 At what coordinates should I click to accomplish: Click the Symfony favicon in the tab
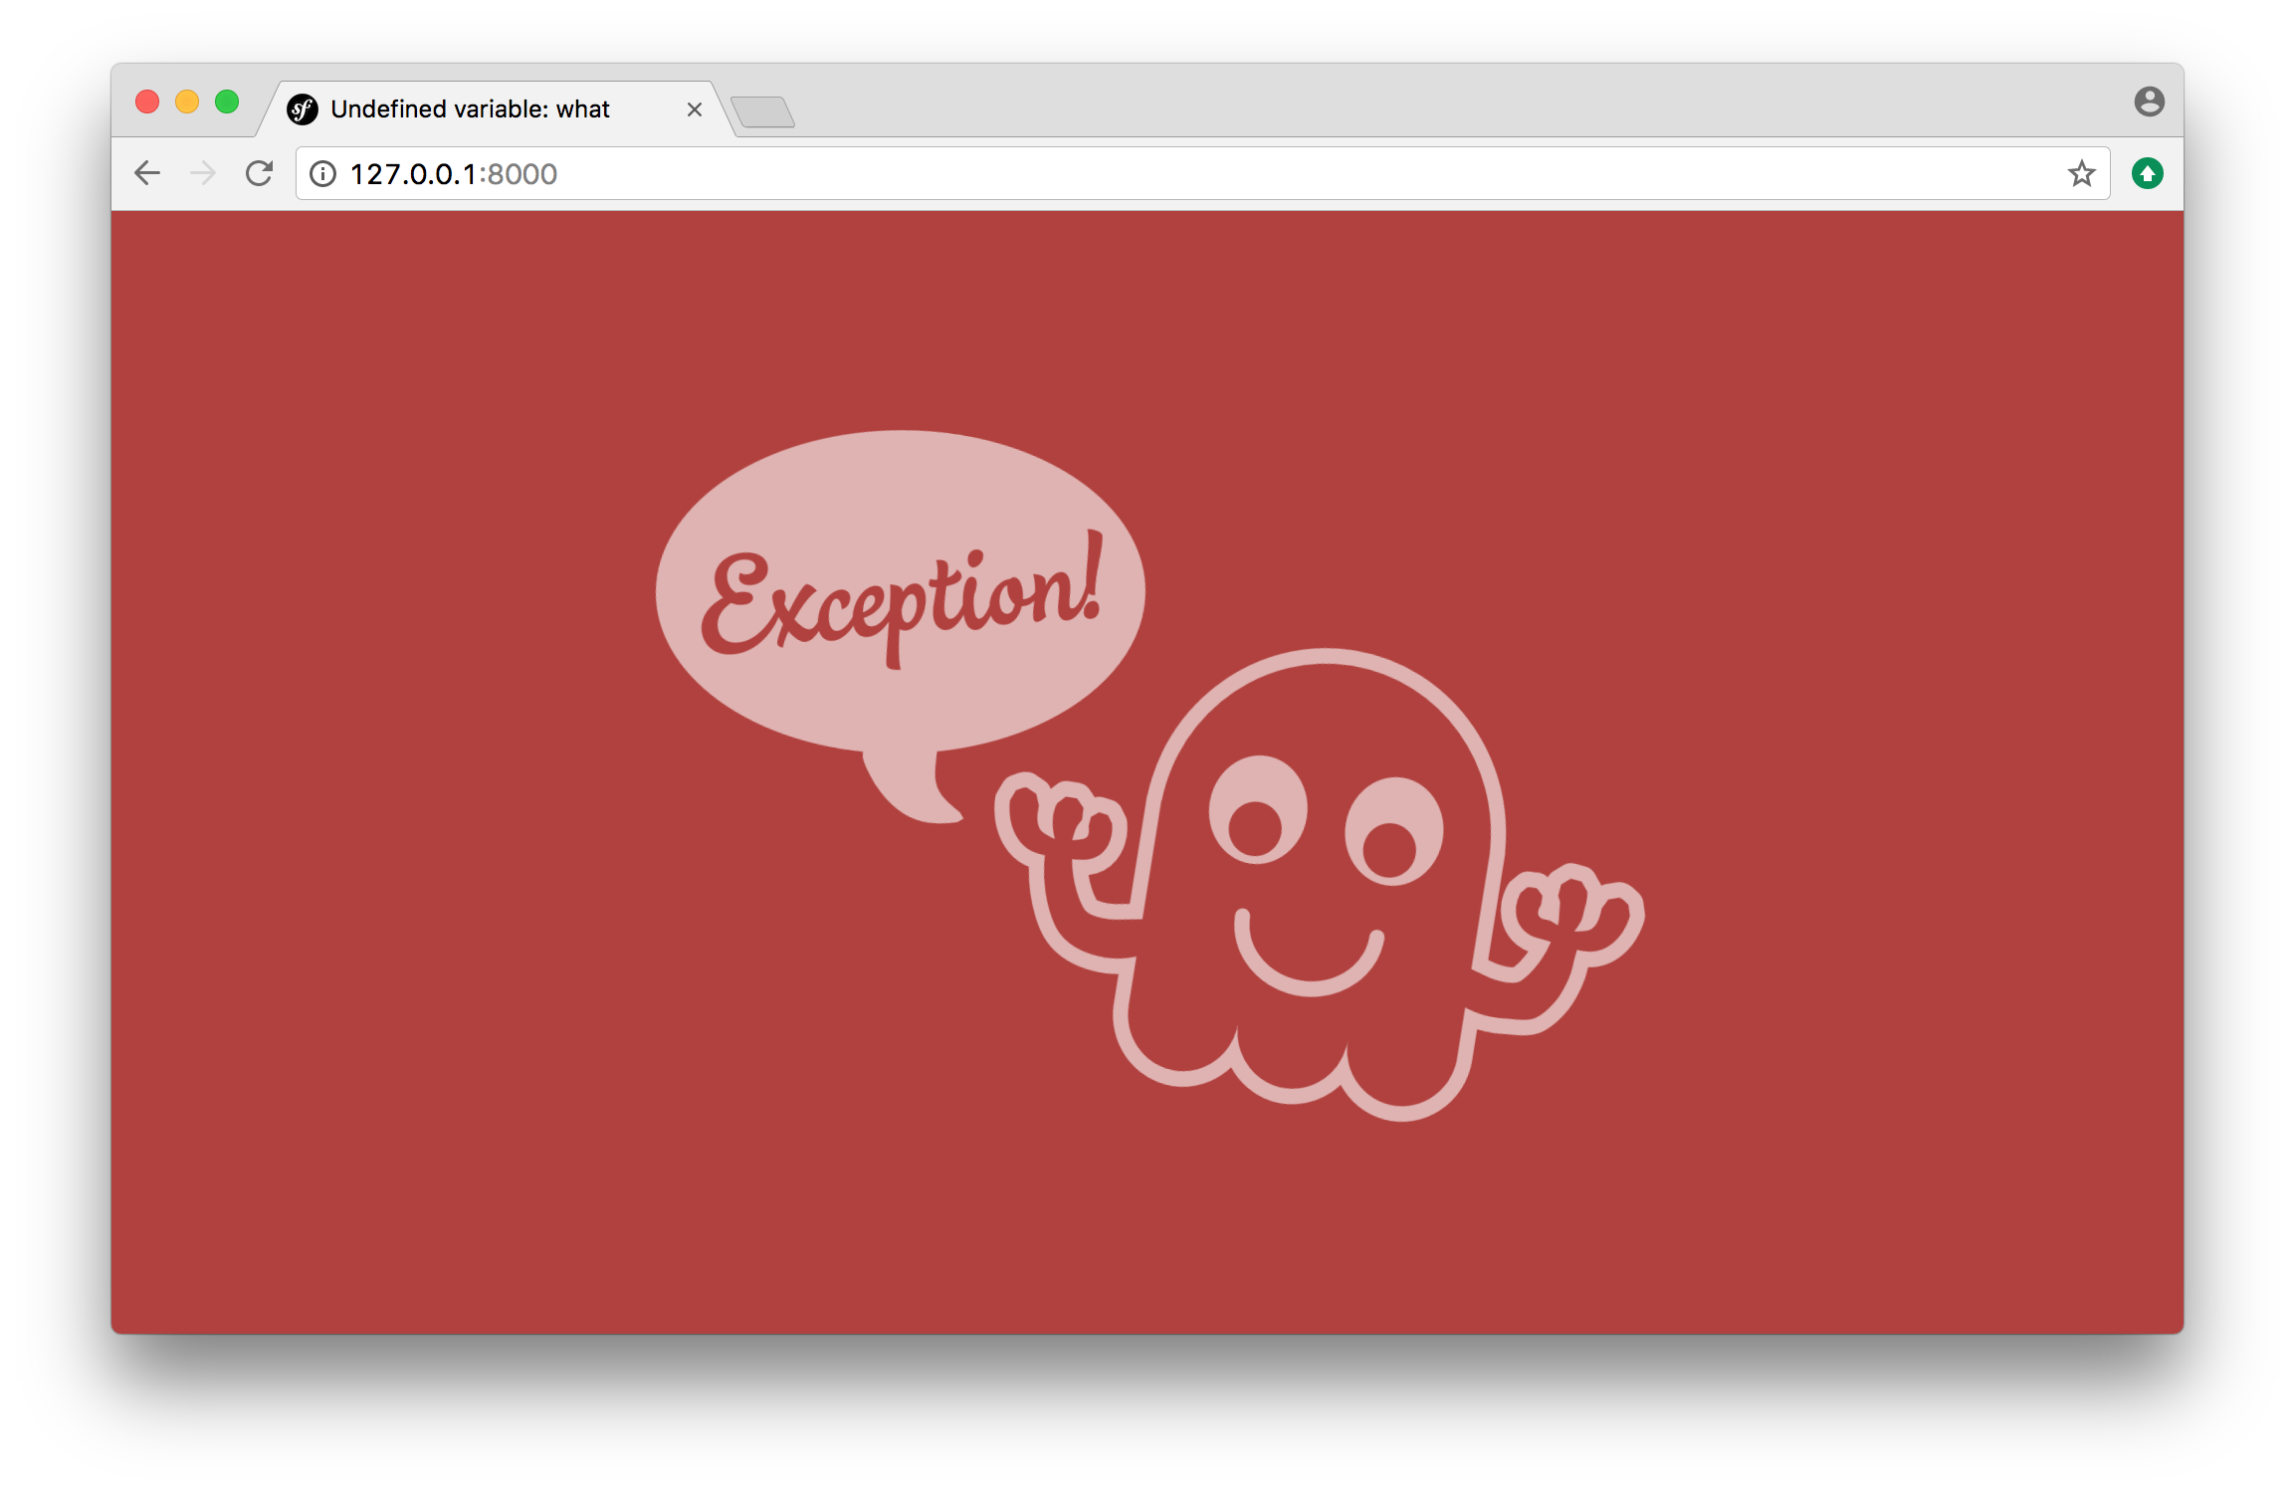303,109
